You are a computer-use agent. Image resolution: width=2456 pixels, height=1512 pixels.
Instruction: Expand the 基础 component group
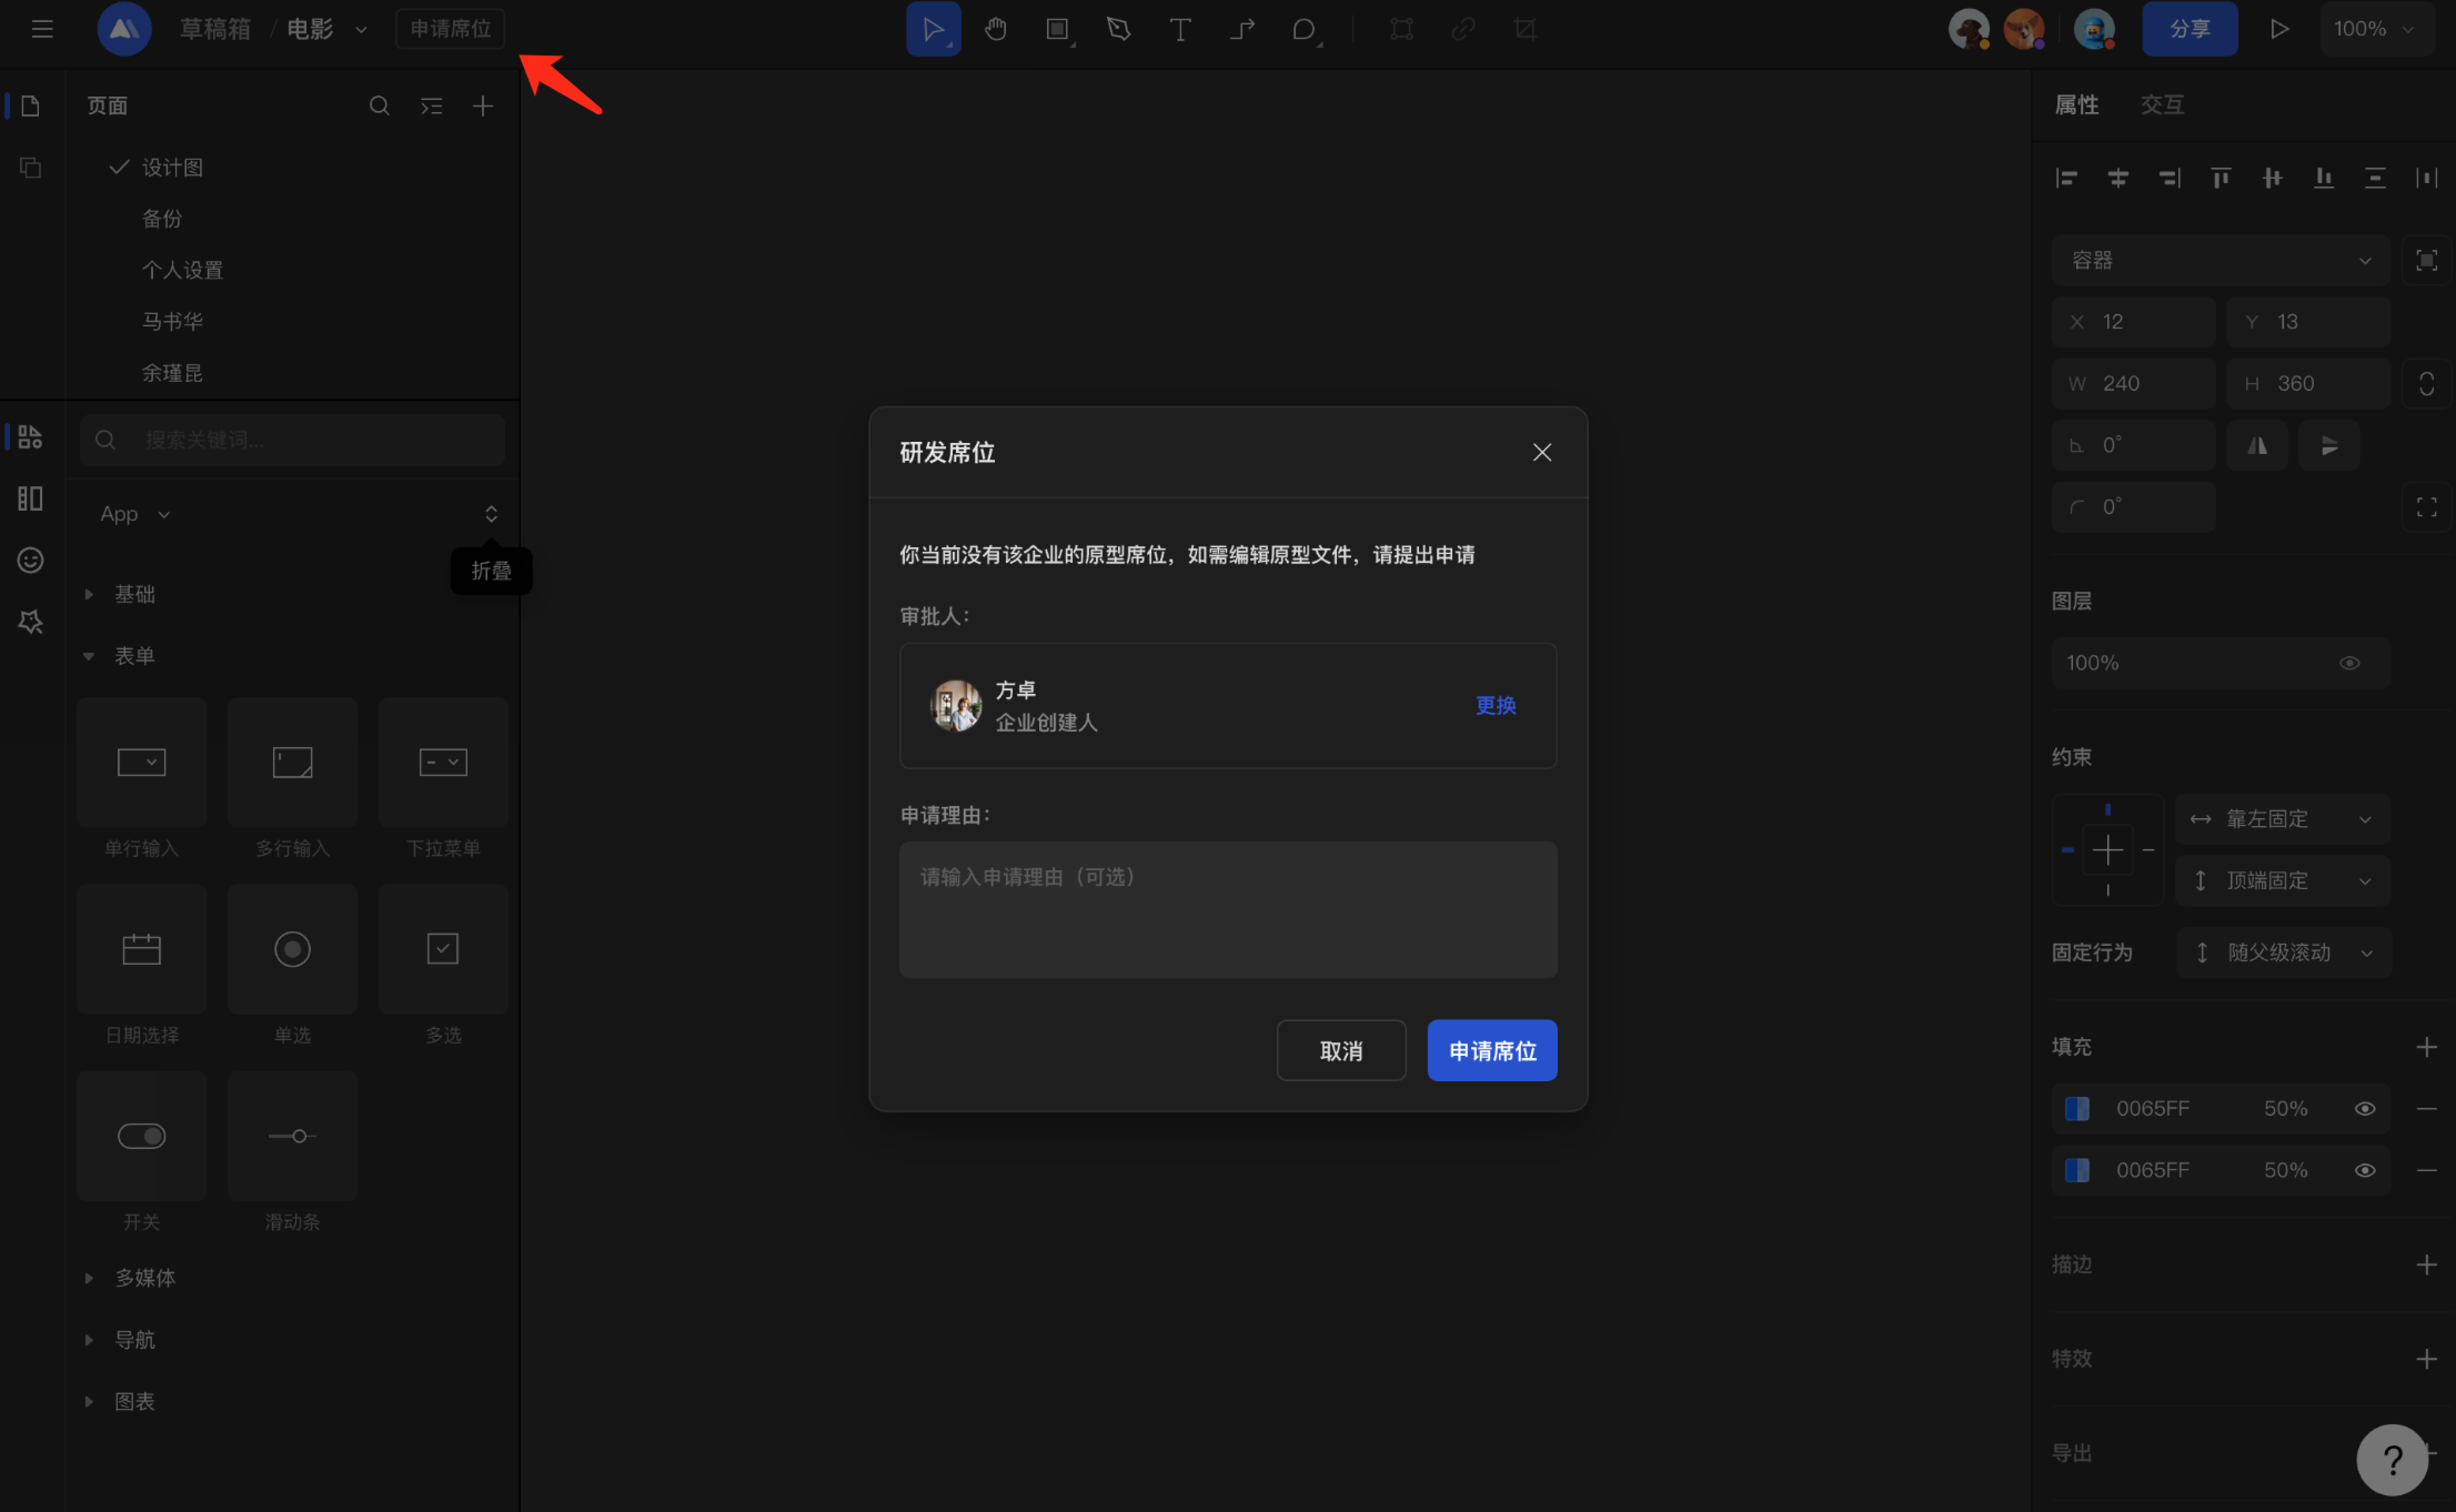pos(89,594)
